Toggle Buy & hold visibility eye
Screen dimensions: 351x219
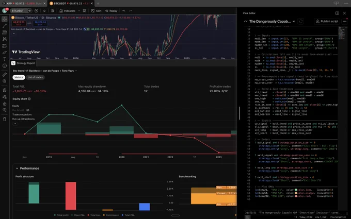(x=28, y=110)
